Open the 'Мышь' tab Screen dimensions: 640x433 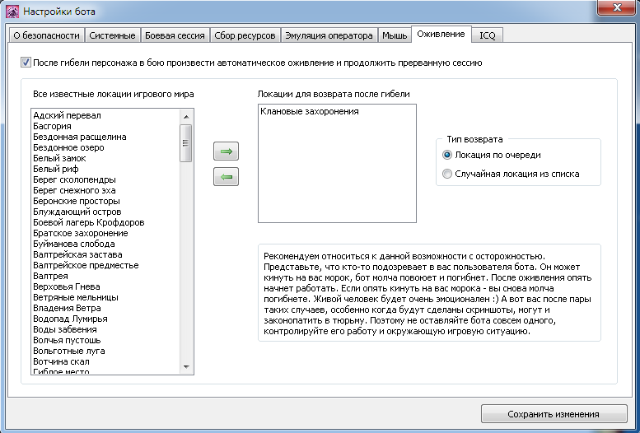point(395,35)
